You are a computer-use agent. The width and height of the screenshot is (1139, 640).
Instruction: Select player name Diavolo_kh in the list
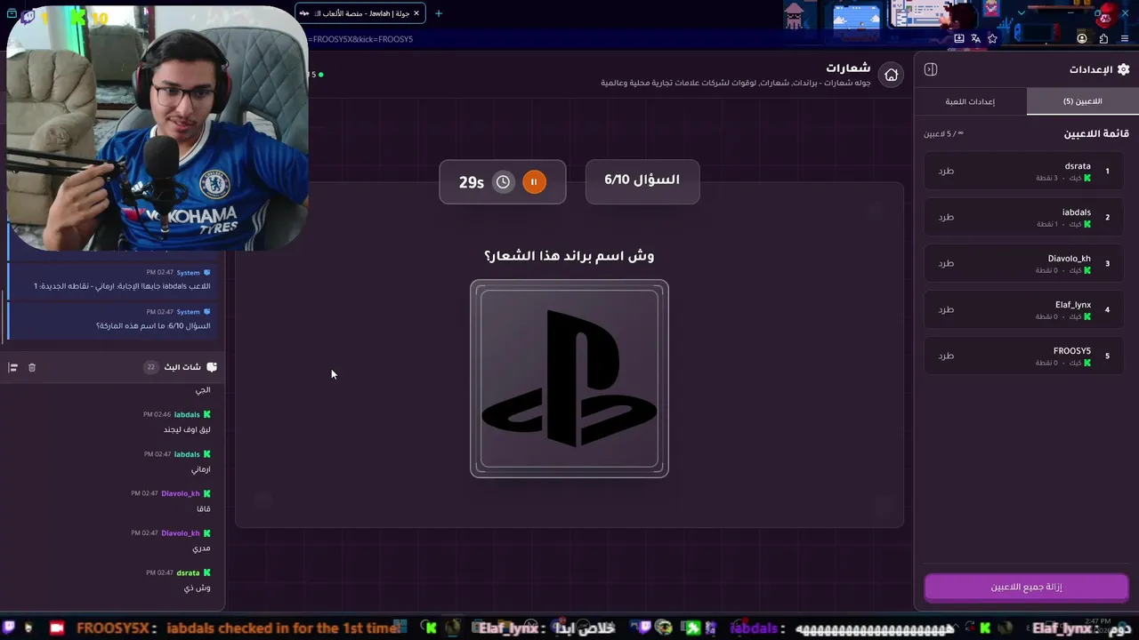[x=1070, y=259]
